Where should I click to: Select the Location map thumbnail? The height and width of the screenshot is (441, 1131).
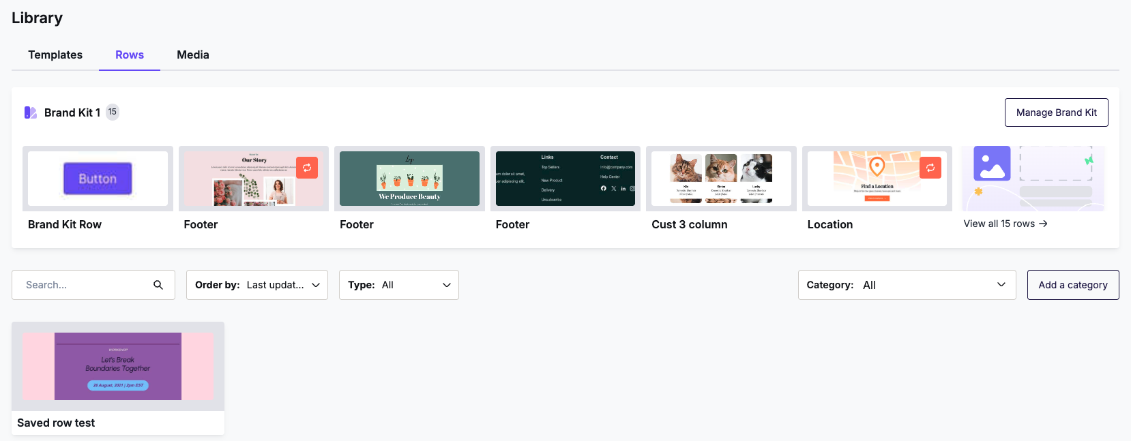click(877, 179)
